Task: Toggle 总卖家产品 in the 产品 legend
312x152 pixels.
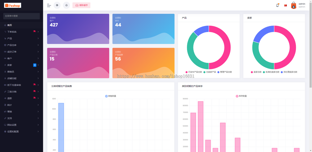Action: [x=210, y=72]
